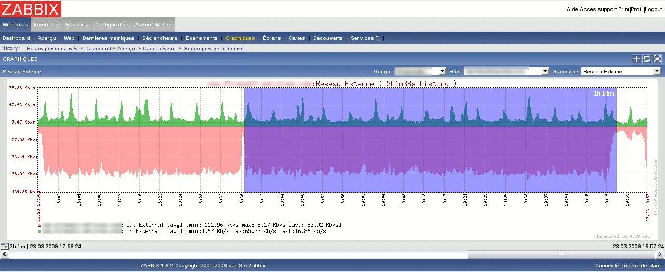Open Aperçu in the submenu

click(x=47, y=38)
